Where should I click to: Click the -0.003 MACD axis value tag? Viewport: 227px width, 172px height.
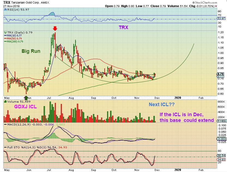pyautogui.click(x=222, y=139)
